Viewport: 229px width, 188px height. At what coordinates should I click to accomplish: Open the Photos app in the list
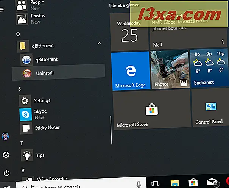tap(22, 19)
